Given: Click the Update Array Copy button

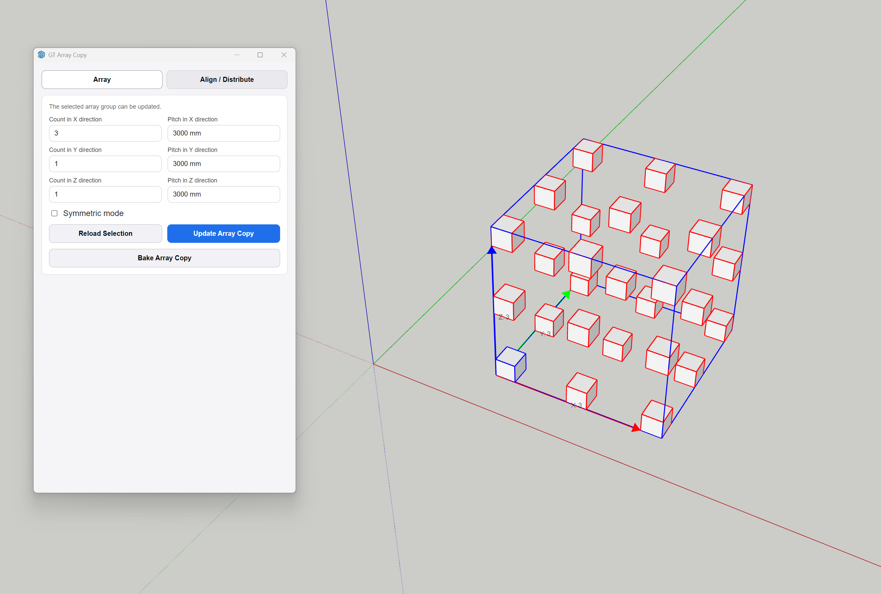Looking at the screenshot, I should tap(224, 233).
